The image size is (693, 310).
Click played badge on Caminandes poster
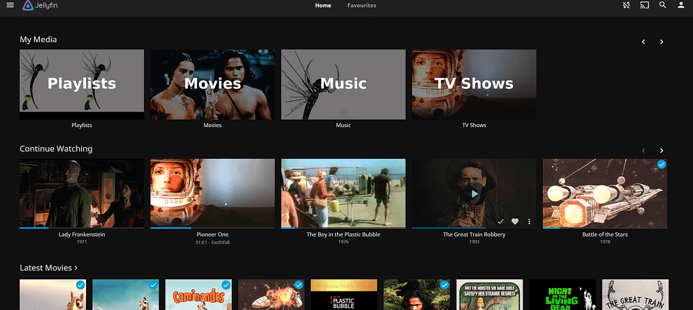coord(226,285)
